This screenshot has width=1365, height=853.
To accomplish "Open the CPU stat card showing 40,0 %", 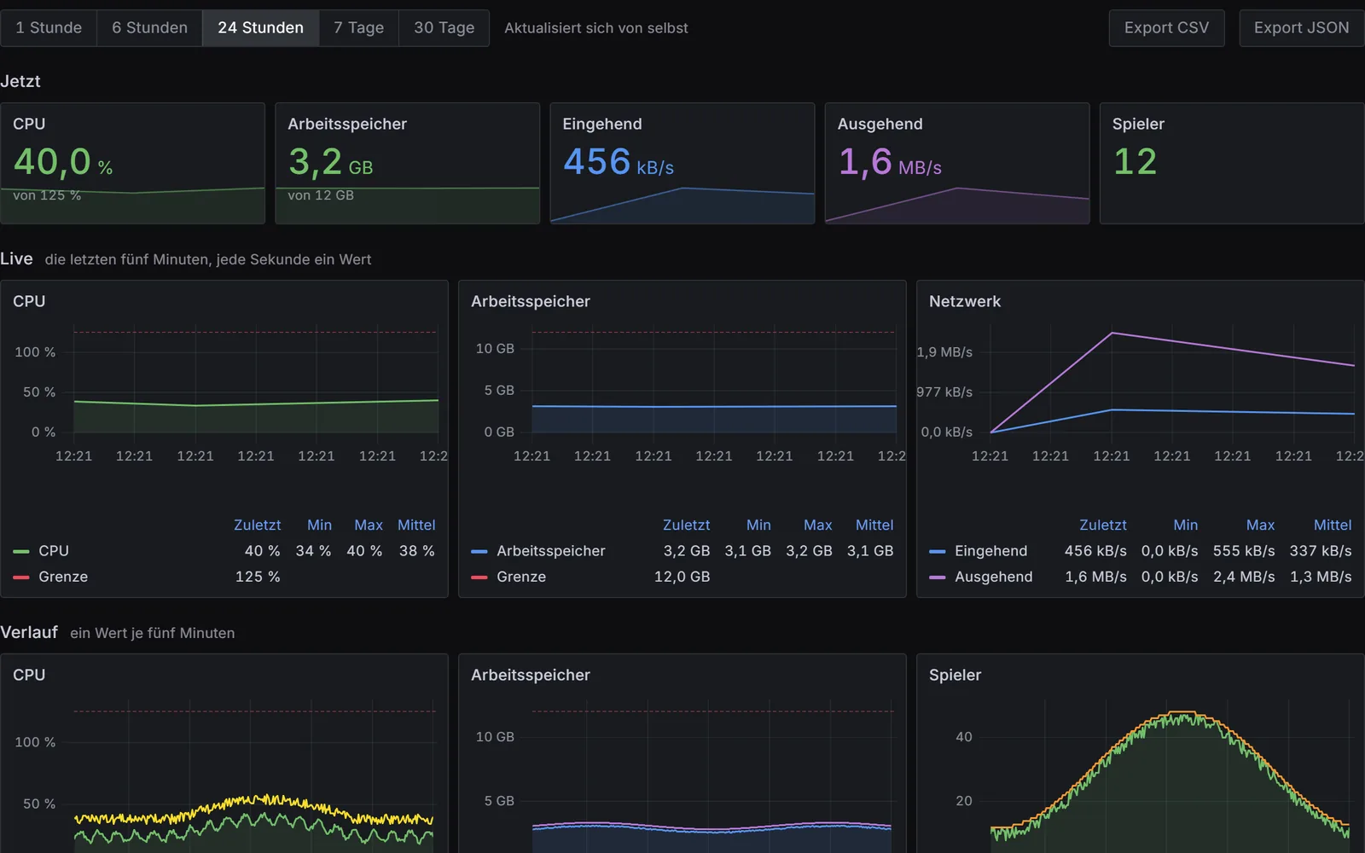I will tap(133, 164).
